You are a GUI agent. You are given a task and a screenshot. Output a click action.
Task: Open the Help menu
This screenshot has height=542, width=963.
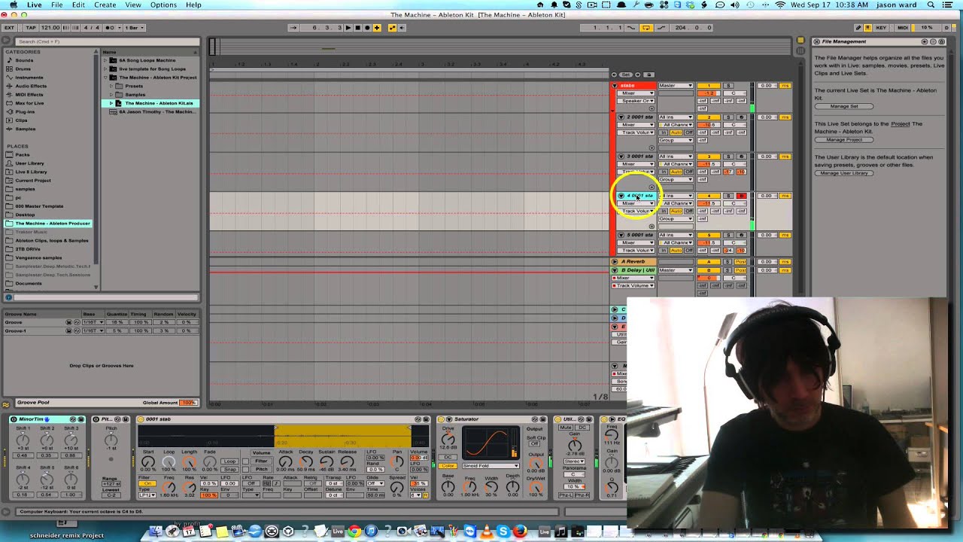(193, 5)
